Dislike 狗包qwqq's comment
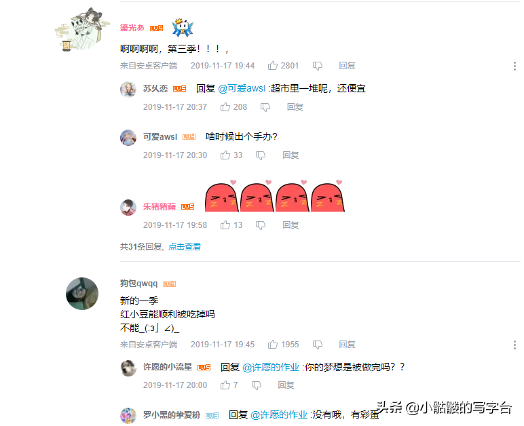Image resolution: width=524 pixels, height=426 pixels. tap(318, 345)
